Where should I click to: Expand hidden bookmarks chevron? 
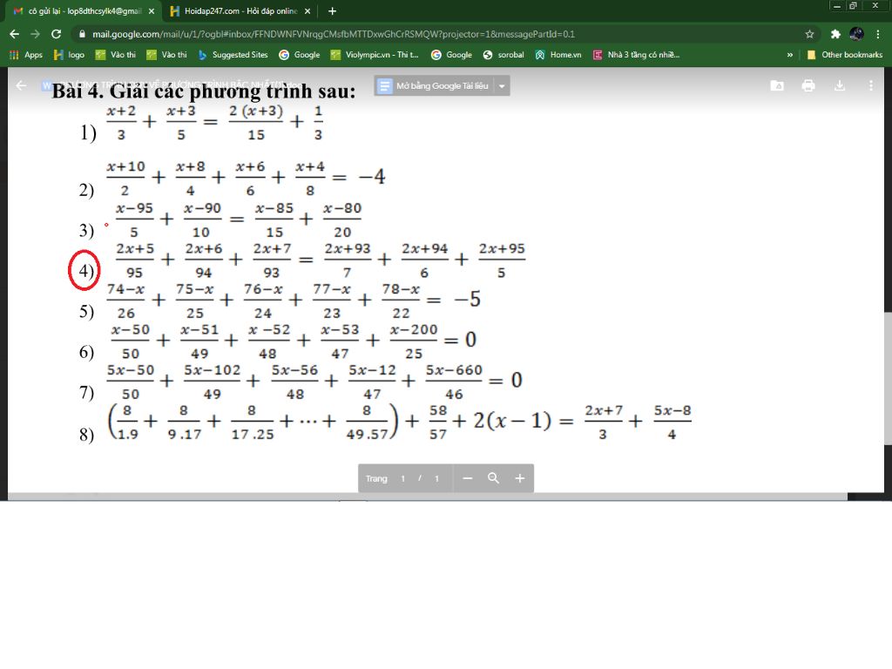point(789,55)
